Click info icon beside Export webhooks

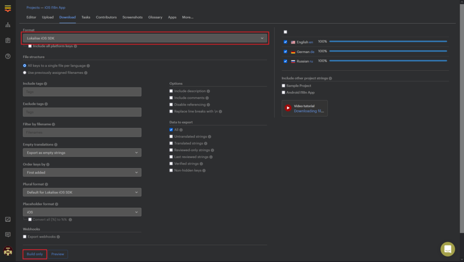tap(58, 237)
